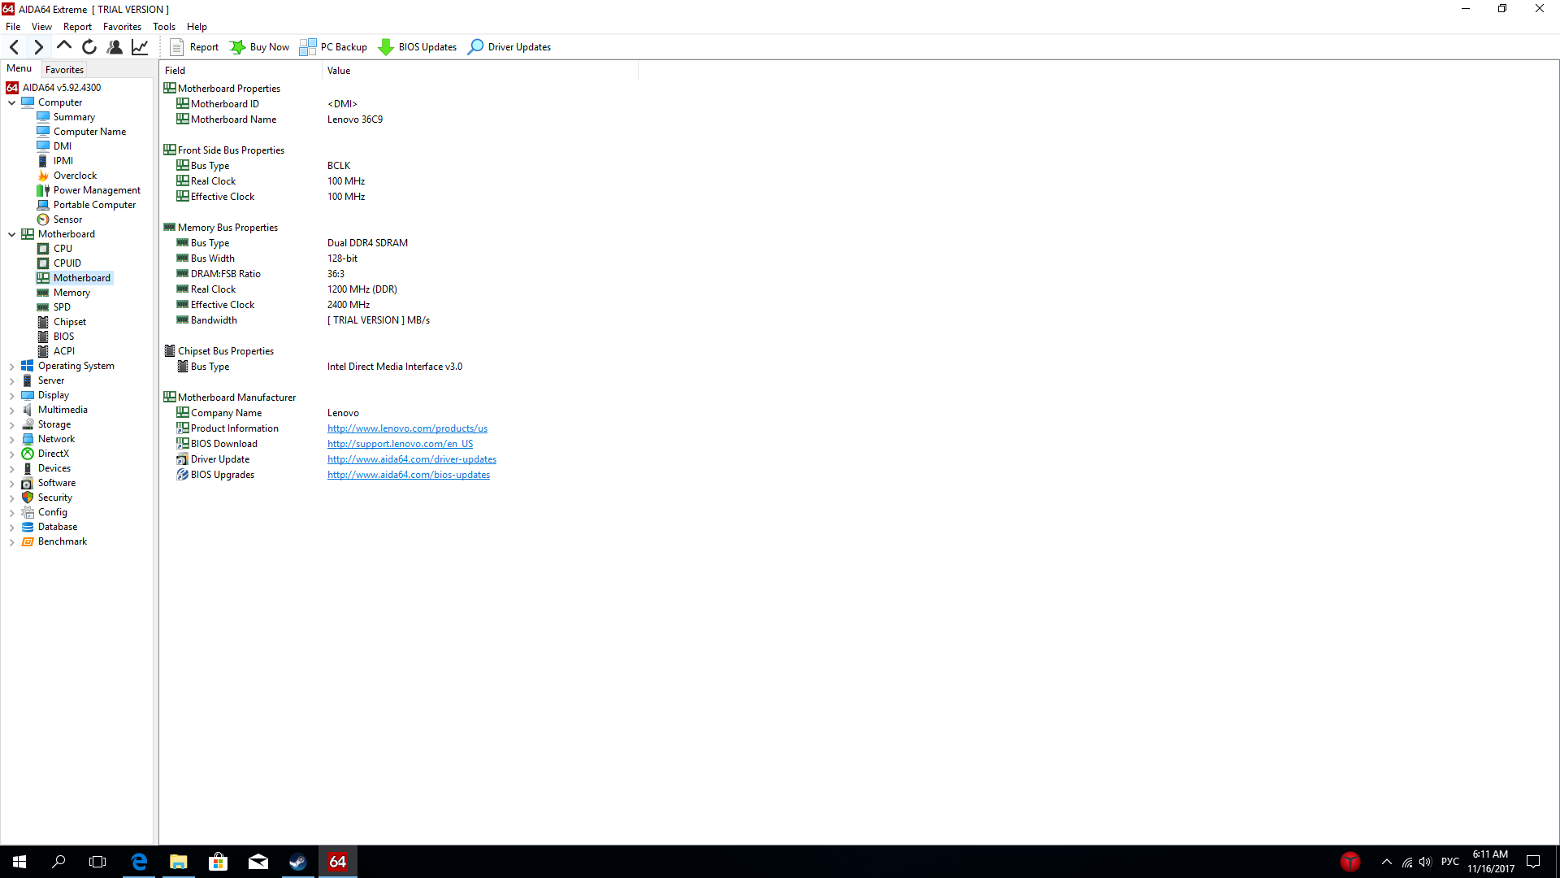Open the File menu

tap(13, 27)
